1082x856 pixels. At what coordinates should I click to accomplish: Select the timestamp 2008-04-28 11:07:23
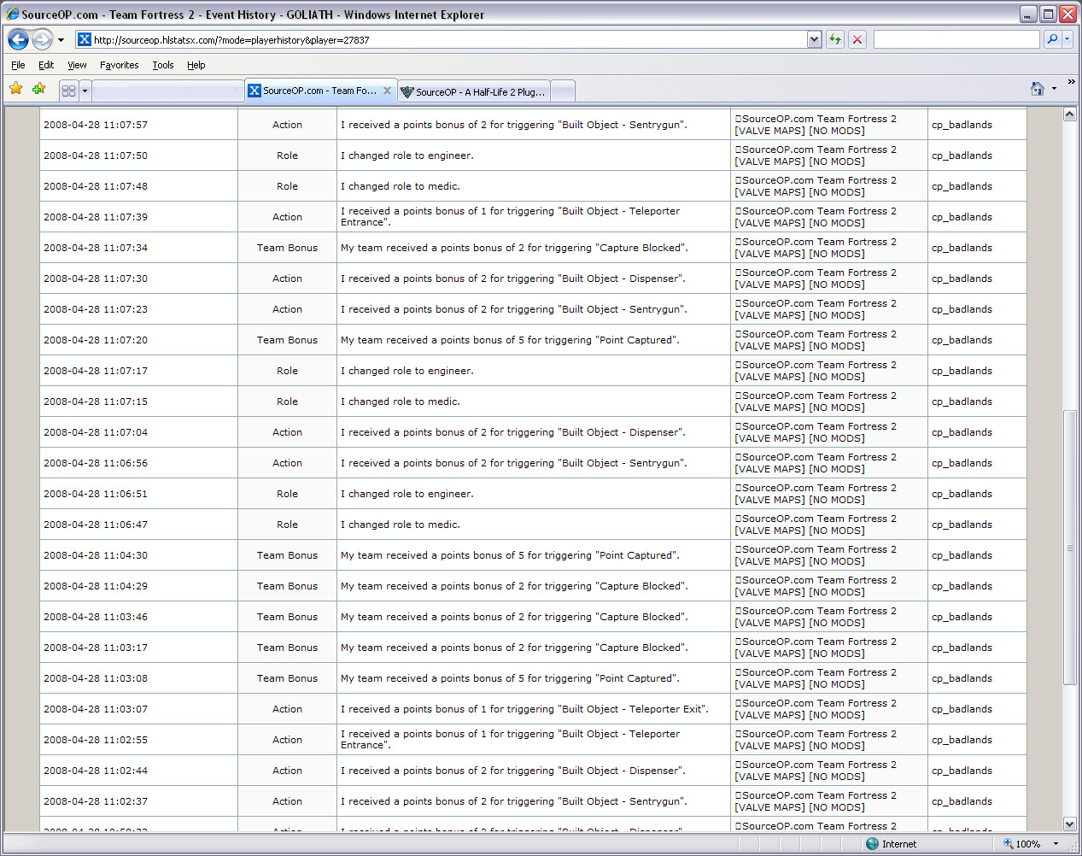96,309
